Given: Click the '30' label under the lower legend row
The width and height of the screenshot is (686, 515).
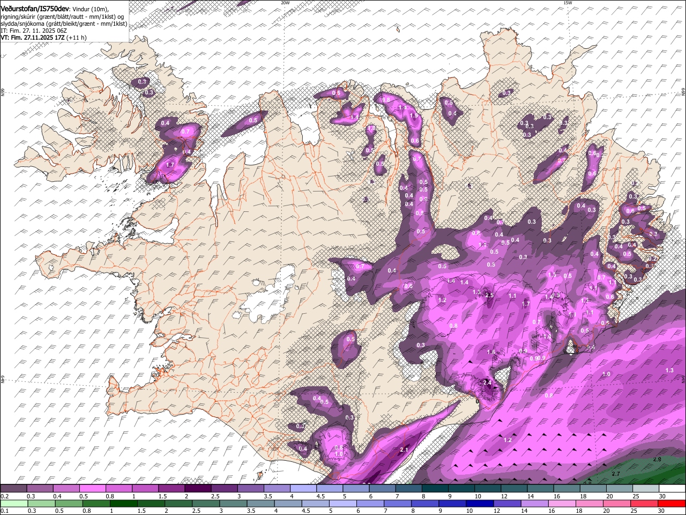Looking at the screenshot, I should pos(661,511).
